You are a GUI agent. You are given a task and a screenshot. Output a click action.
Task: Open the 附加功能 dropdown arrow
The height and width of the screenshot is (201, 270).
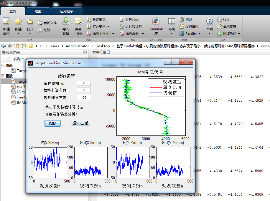click(239, 33)
